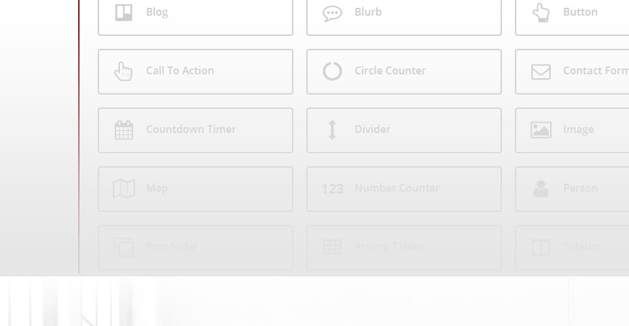Insert the Countdown Timer module label
Screen dimensions: 629x326
[x=191, y=129]
